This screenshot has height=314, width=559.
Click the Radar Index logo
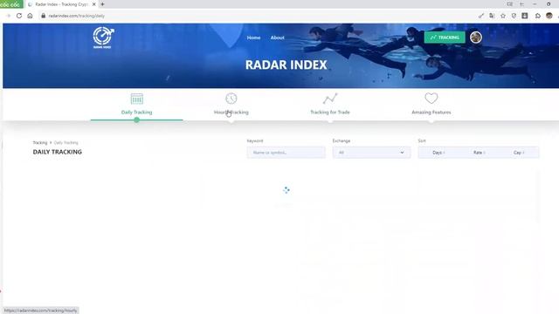[x=103, y=38]
